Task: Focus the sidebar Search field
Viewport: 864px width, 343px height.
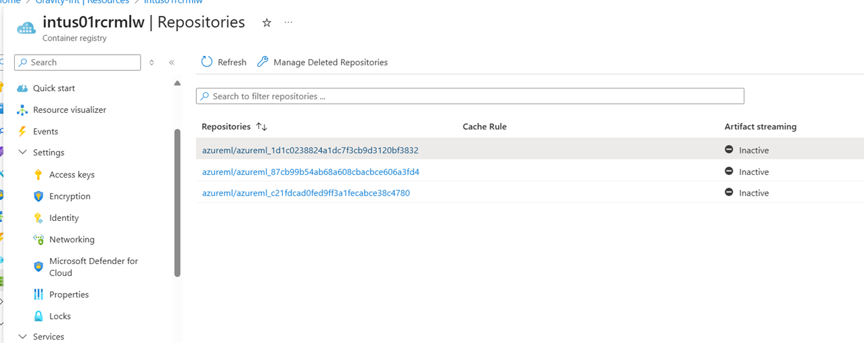Action: click(x=77, y=62)
